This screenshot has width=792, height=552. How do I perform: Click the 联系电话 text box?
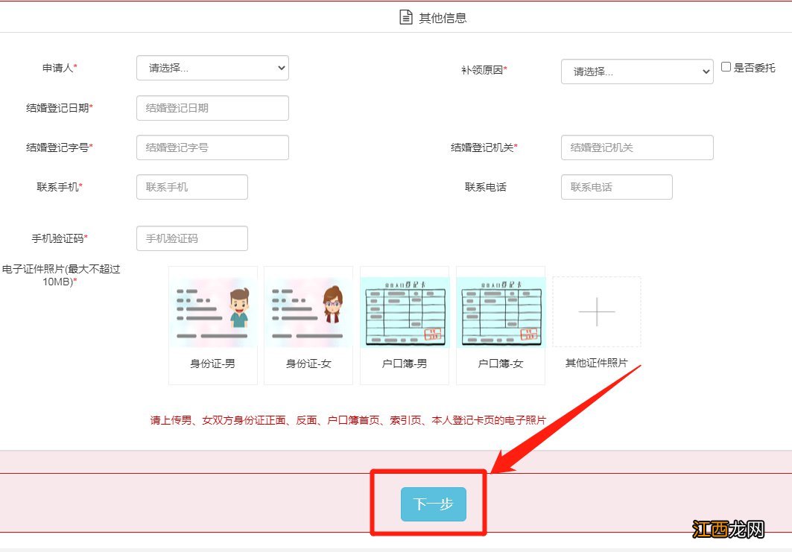(616, 187)
